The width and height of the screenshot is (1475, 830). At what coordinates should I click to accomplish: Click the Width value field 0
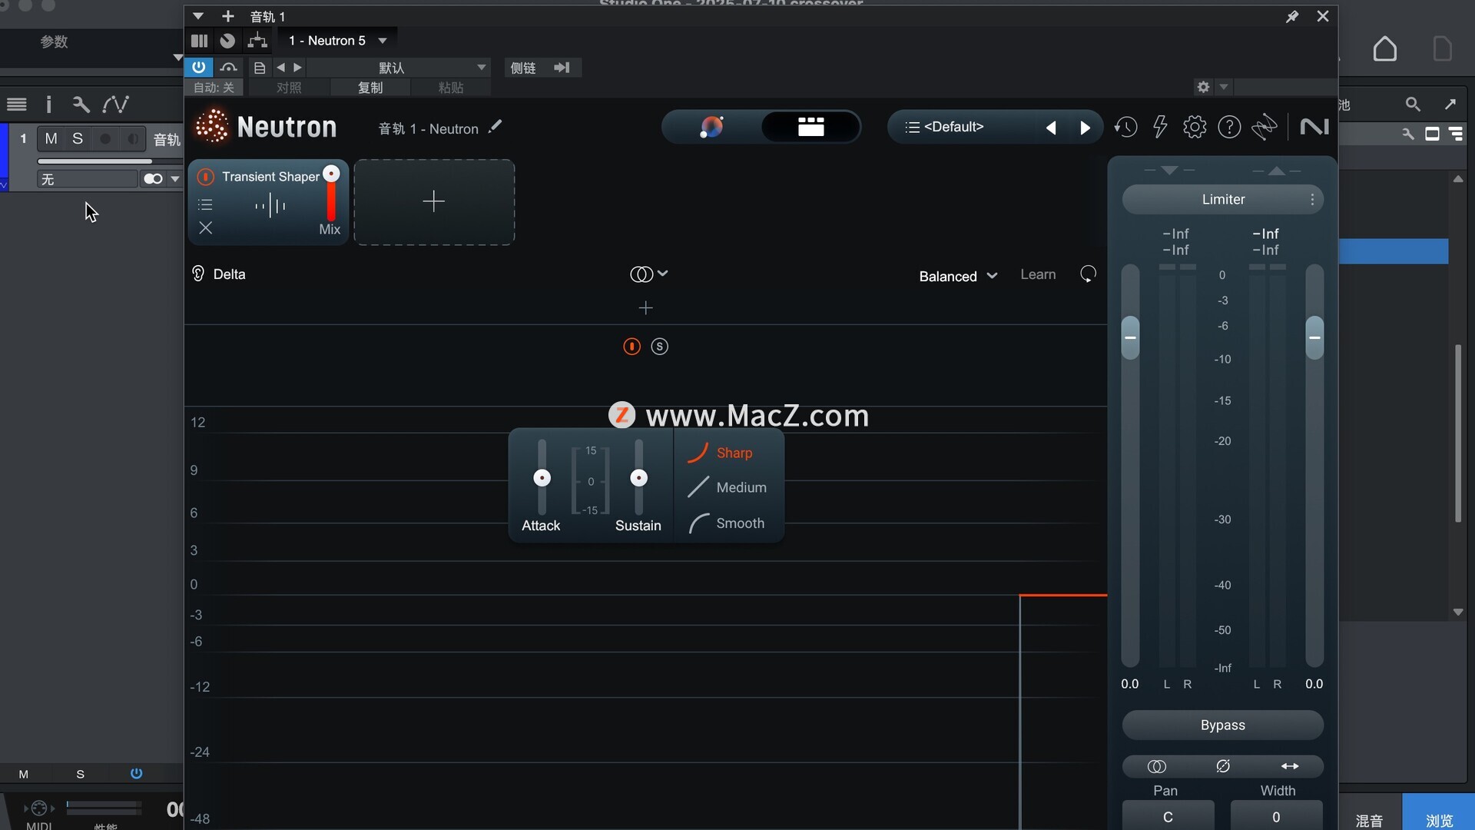coord(1276,816)
